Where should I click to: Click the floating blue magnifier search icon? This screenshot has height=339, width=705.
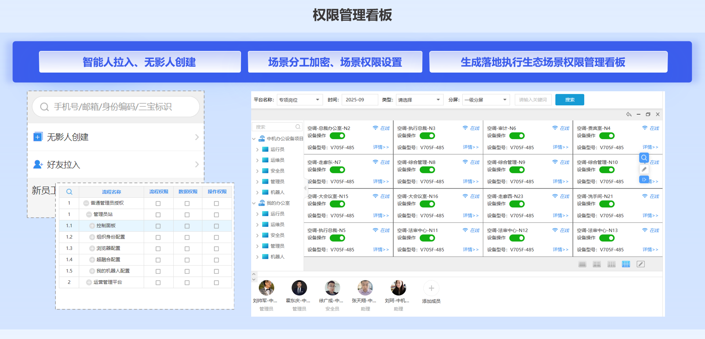644,158
